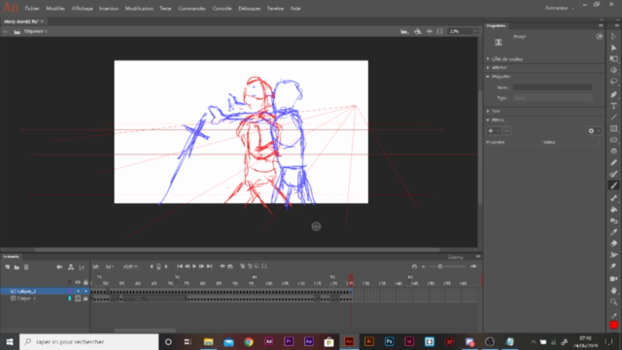Select the Ink Bottle tool
This screenshot has height=350, width=622.
click(x=613, y=221)
